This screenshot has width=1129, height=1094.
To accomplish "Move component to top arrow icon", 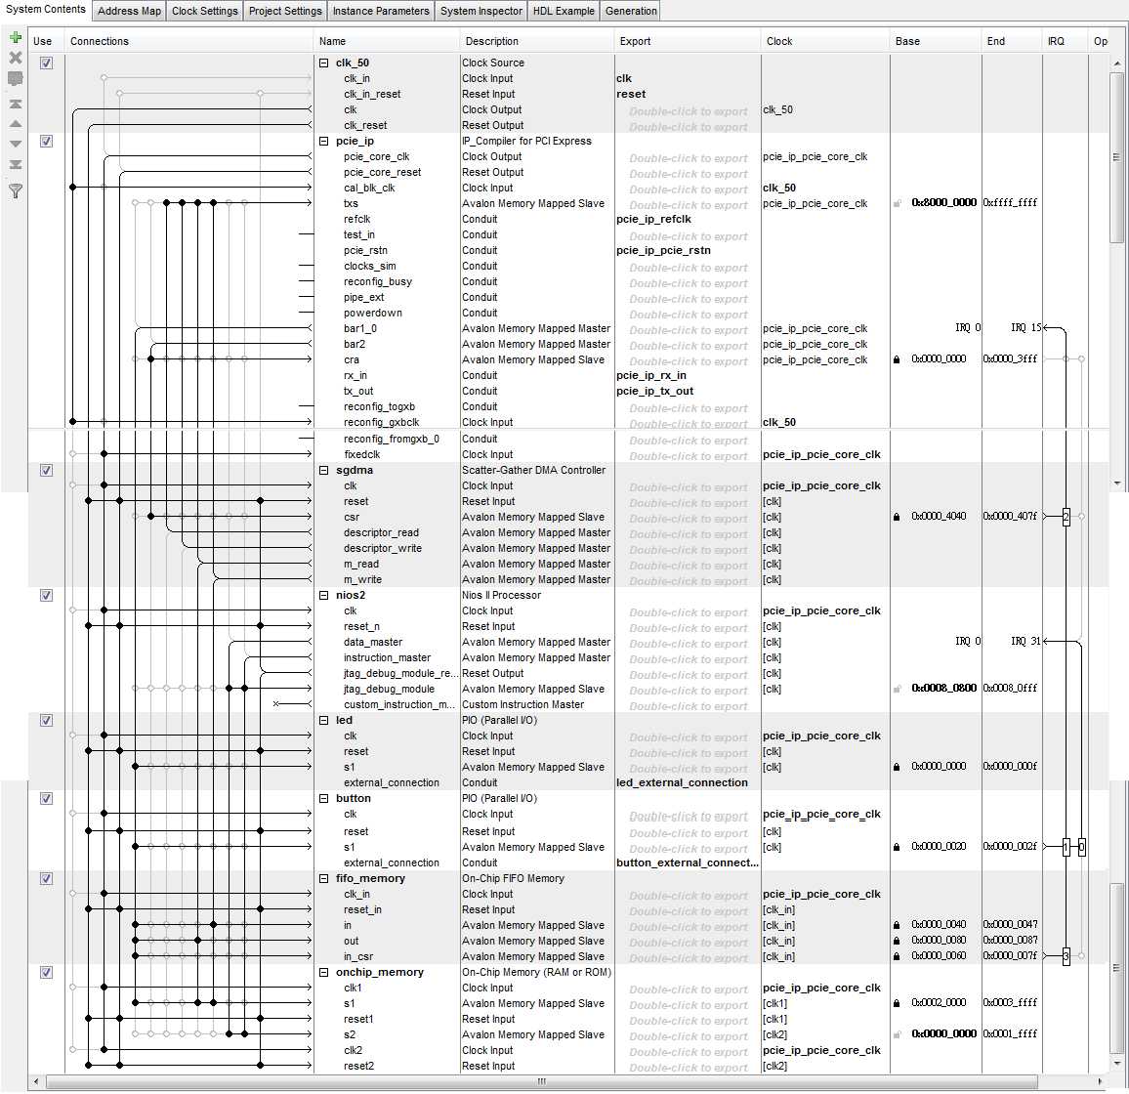I will coord(15,105).
